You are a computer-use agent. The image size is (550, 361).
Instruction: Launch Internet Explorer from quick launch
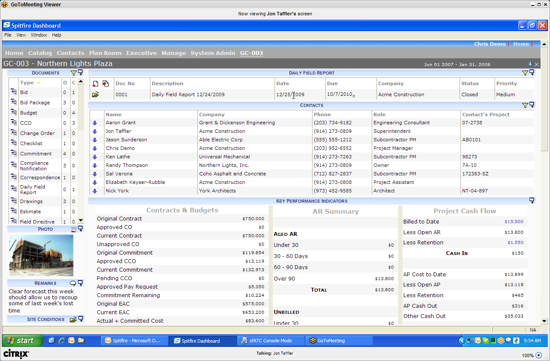[62, 341]
